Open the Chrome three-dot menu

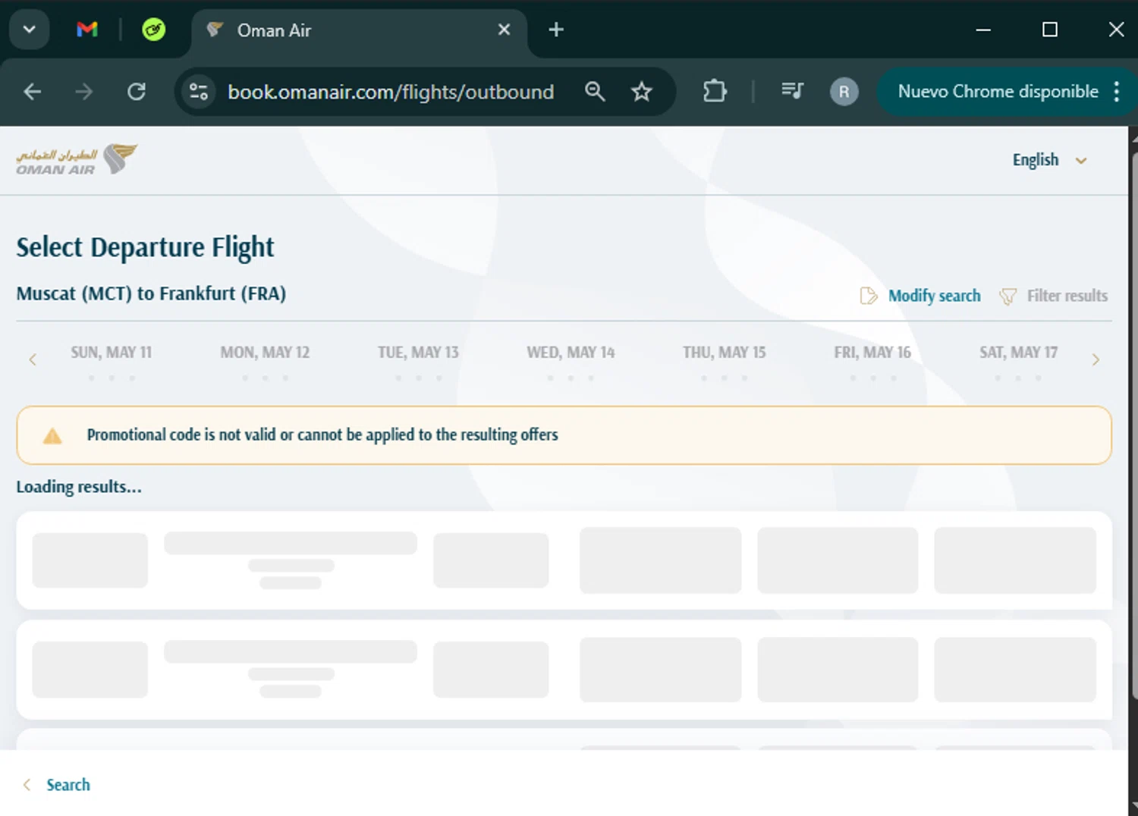(x=1117, y=92)
